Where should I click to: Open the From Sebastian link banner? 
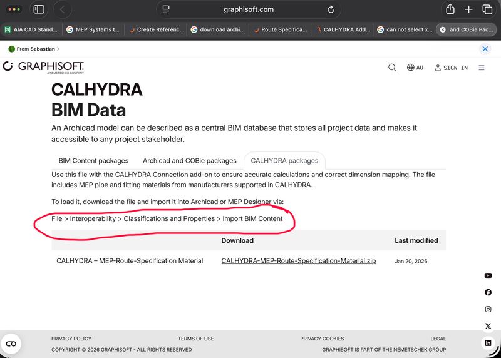coord(34,49)
